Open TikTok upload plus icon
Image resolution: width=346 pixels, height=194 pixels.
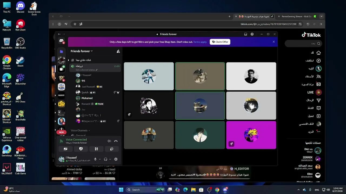pyautogui.click(x=318, y=116)
